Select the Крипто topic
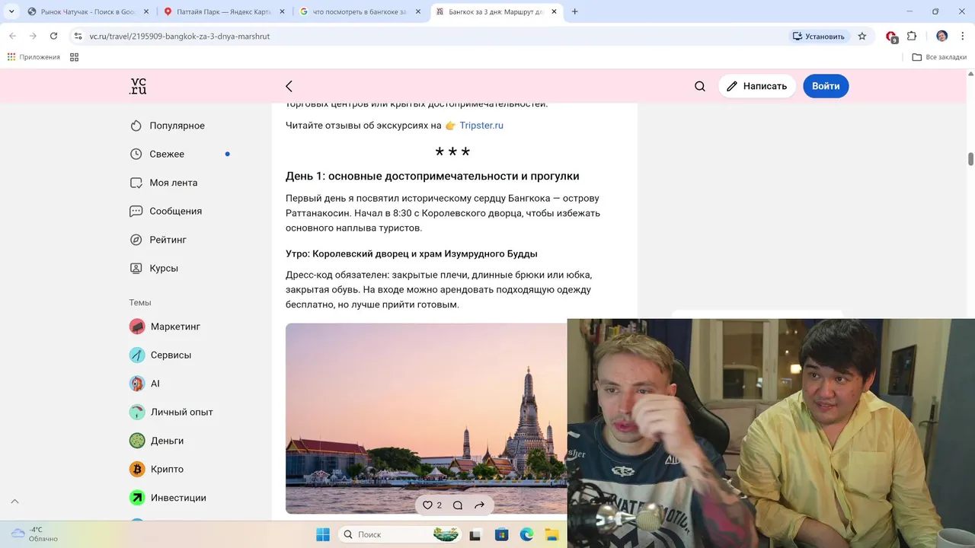975x548 pixels. (157, 469)
